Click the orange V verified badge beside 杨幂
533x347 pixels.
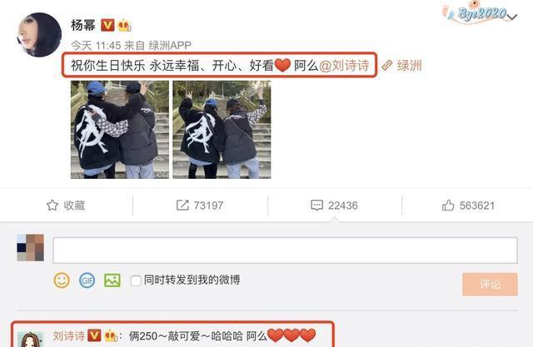coord(107,25)
